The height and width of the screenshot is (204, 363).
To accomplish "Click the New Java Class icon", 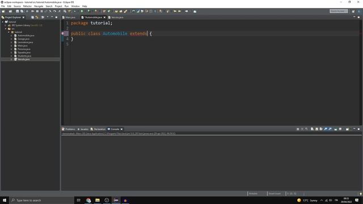I will coord(109,11).
